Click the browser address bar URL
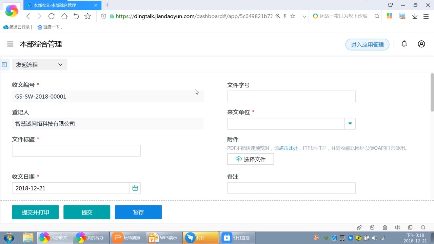This screenshot has height=244, width=434. point(194,16)
